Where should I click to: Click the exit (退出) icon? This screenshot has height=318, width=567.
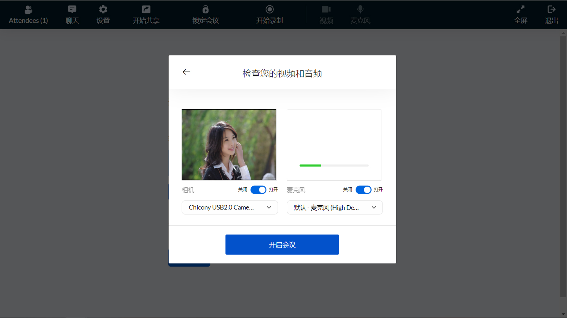pos(551,10)
